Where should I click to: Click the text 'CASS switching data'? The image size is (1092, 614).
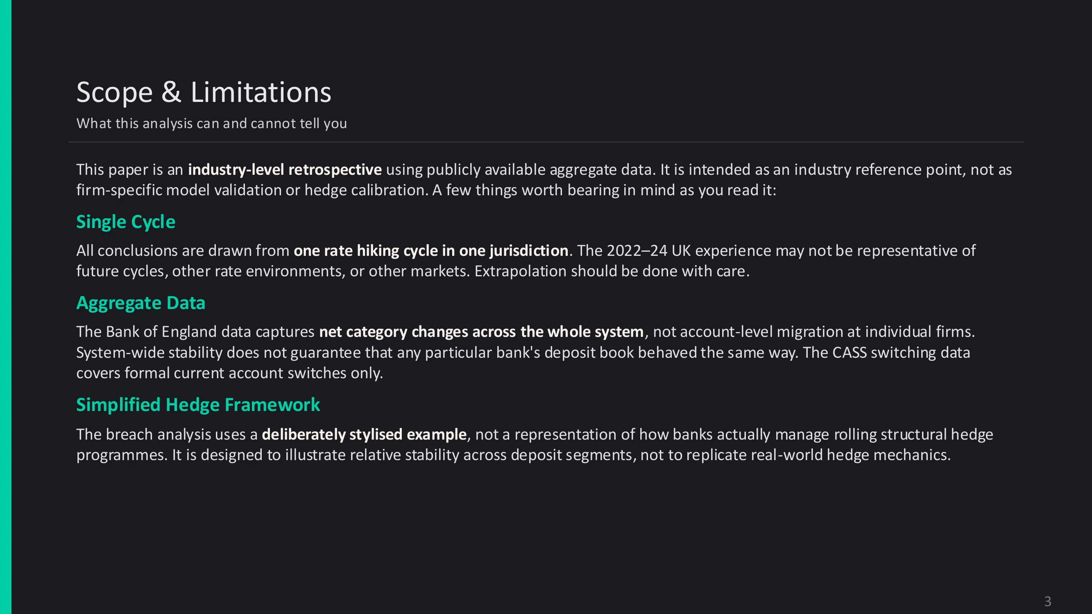(x=901, y=352)
